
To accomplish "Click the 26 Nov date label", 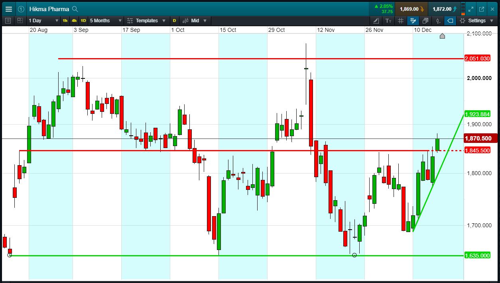I will (374, 30).
